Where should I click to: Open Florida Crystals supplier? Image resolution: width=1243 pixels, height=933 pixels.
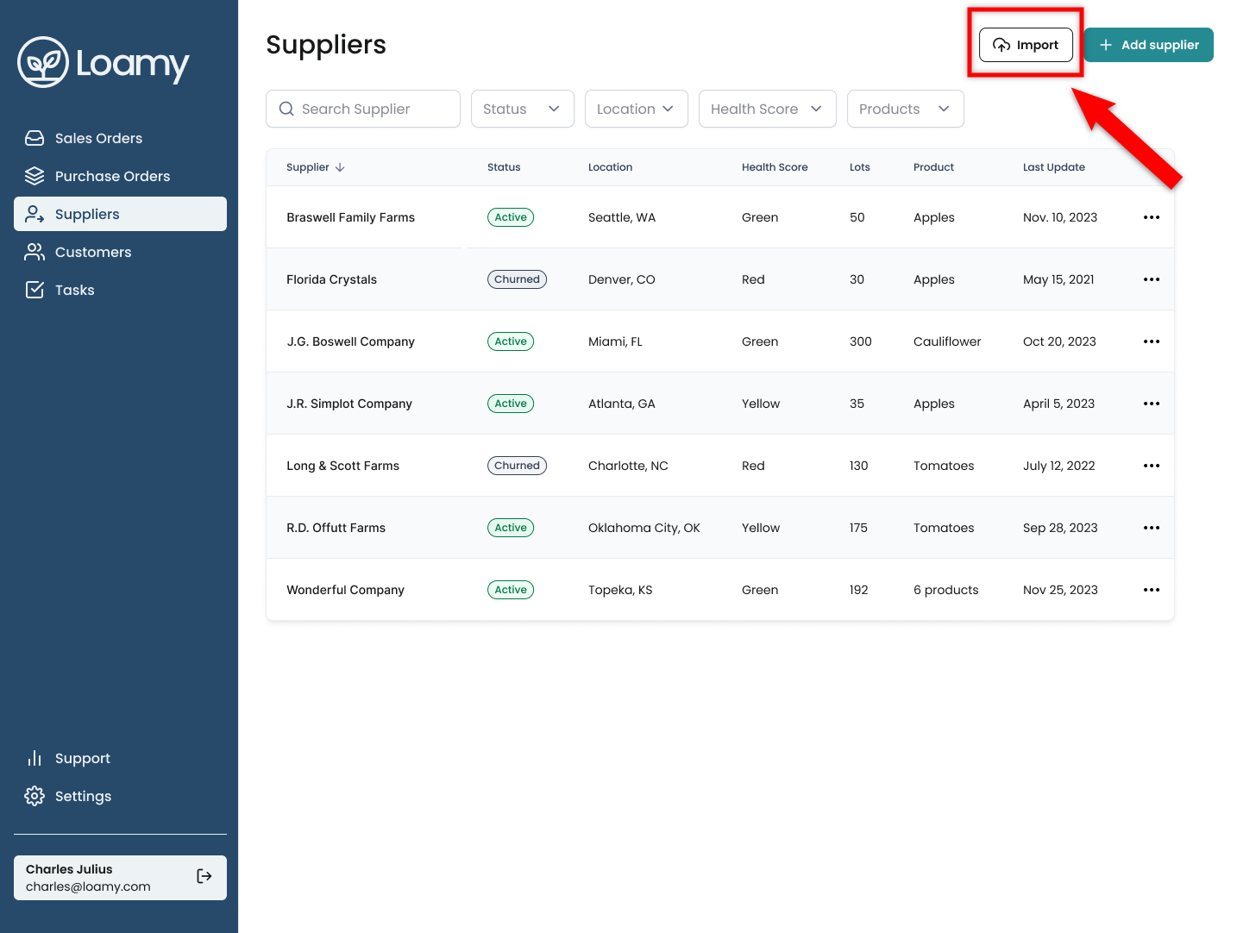(331, 279)
